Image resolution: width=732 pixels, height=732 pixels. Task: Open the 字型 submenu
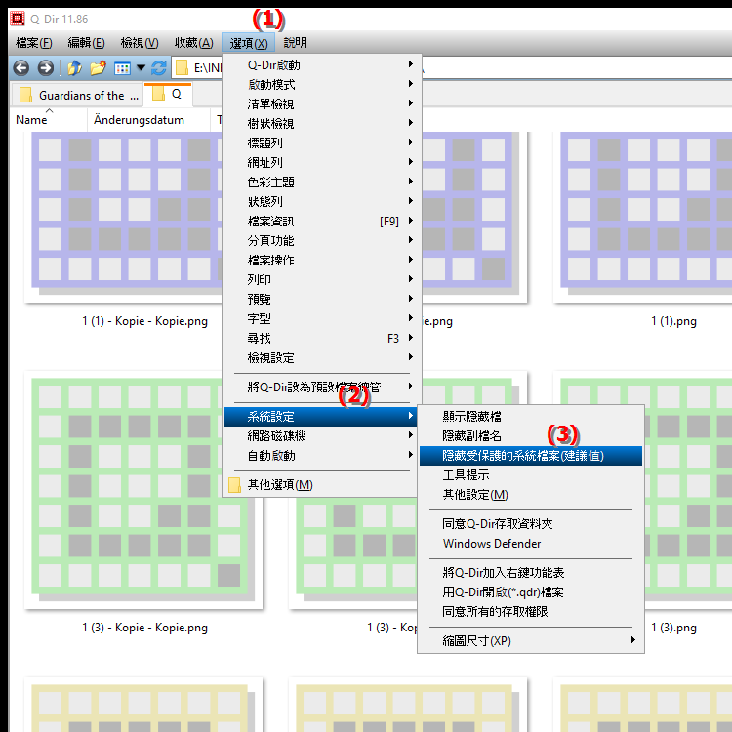[322, 319]
